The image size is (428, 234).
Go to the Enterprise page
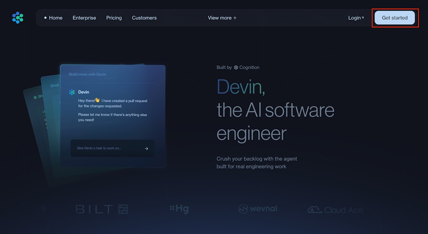[84, 18]
